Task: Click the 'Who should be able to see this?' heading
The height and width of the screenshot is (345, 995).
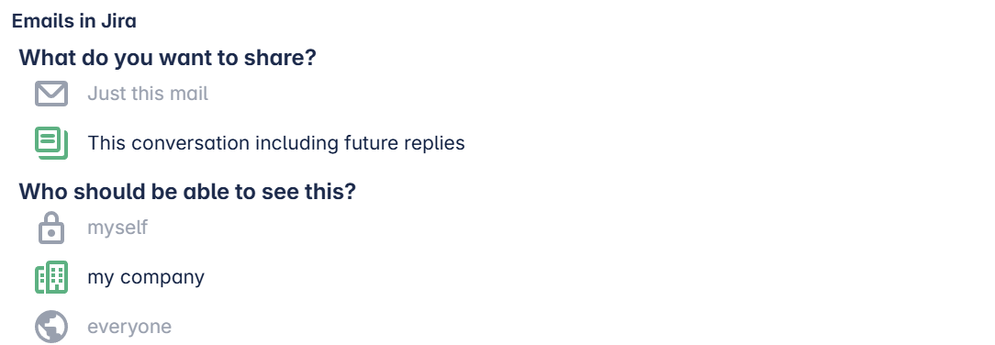Action: click(187, 191)
